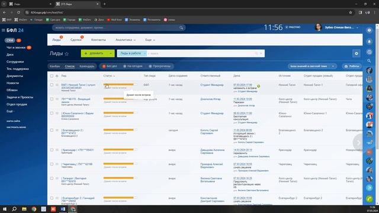
Task: Tick checkbox for Входящий звонок lead row
Action: (x=52, y=99)
